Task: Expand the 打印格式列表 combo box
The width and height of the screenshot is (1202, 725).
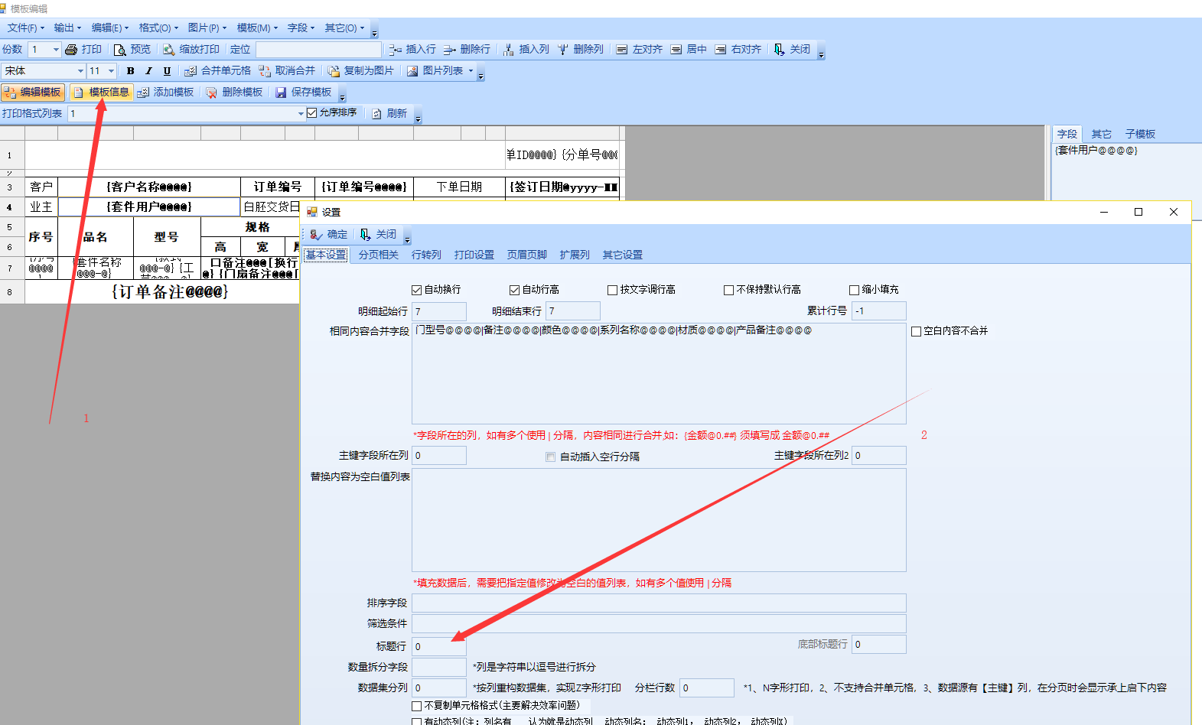Action: pos(301,114)
